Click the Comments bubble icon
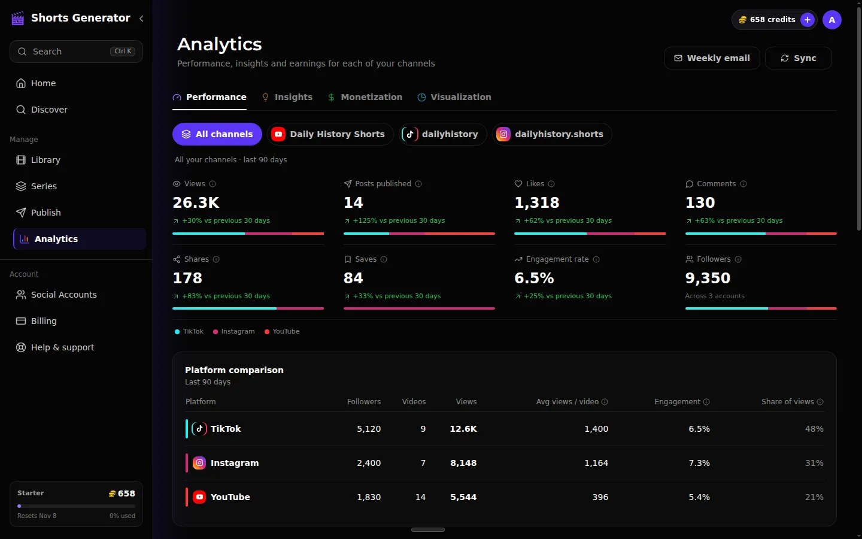 690,184
